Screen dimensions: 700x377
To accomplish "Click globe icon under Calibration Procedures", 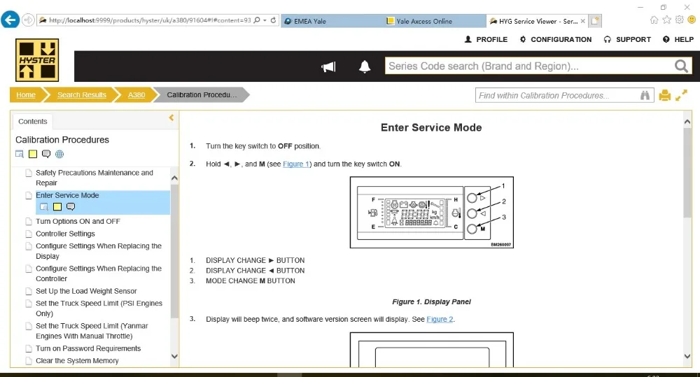I will [59, 154].
